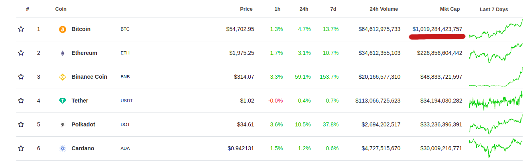Screen dimensions: 531x161
Task: Sort by the Coin column header
Action: pos(61,9)
